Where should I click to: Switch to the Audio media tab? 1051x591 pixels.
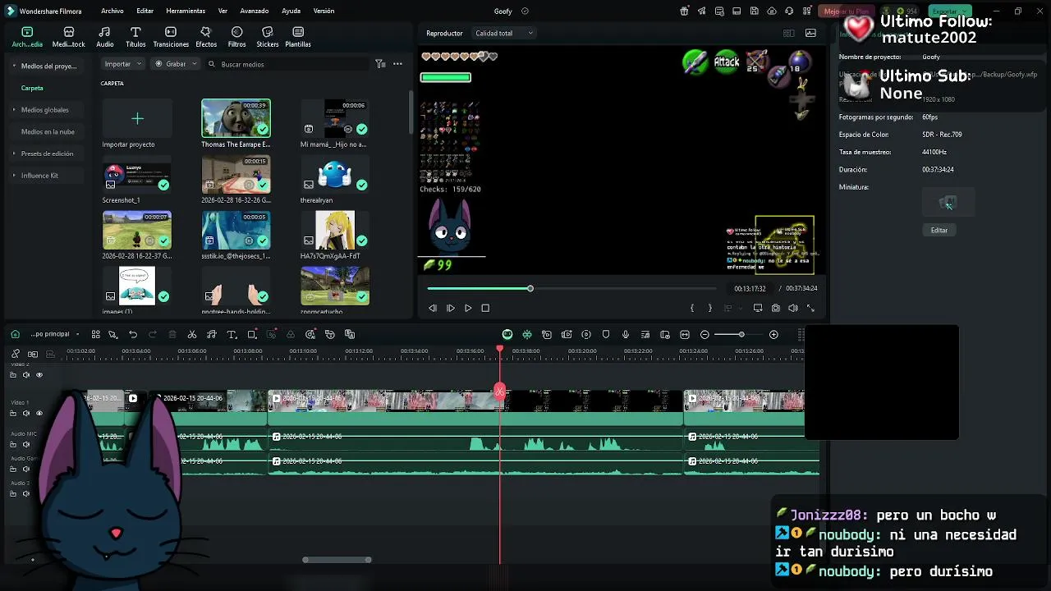[105, 37]
